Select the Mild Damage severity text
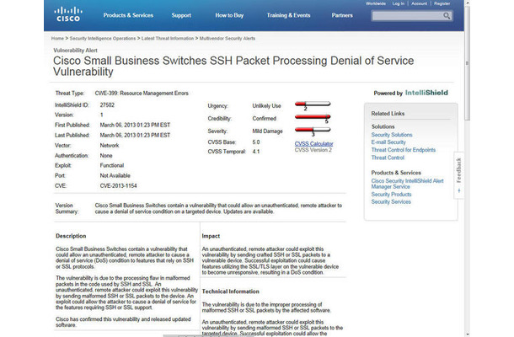 267,131
